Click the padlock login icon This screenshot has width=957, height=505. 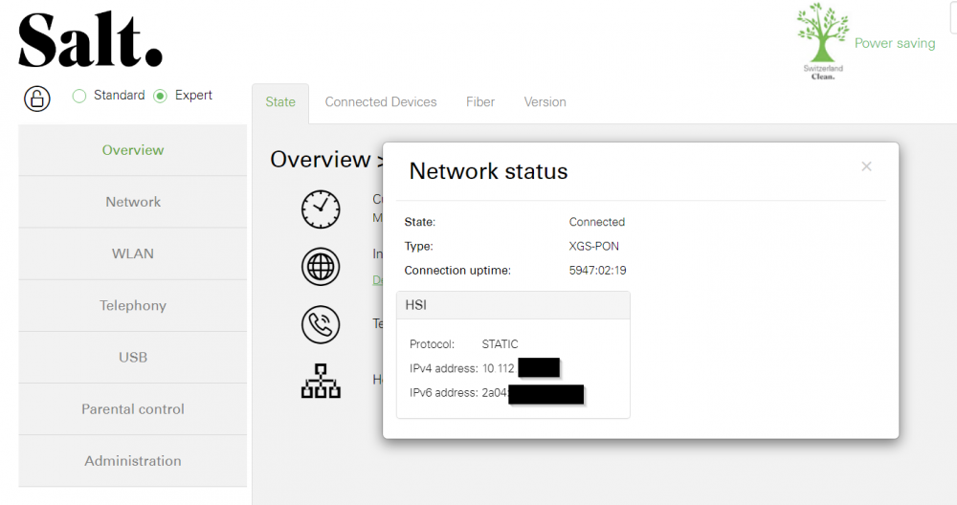coord(37,99)
